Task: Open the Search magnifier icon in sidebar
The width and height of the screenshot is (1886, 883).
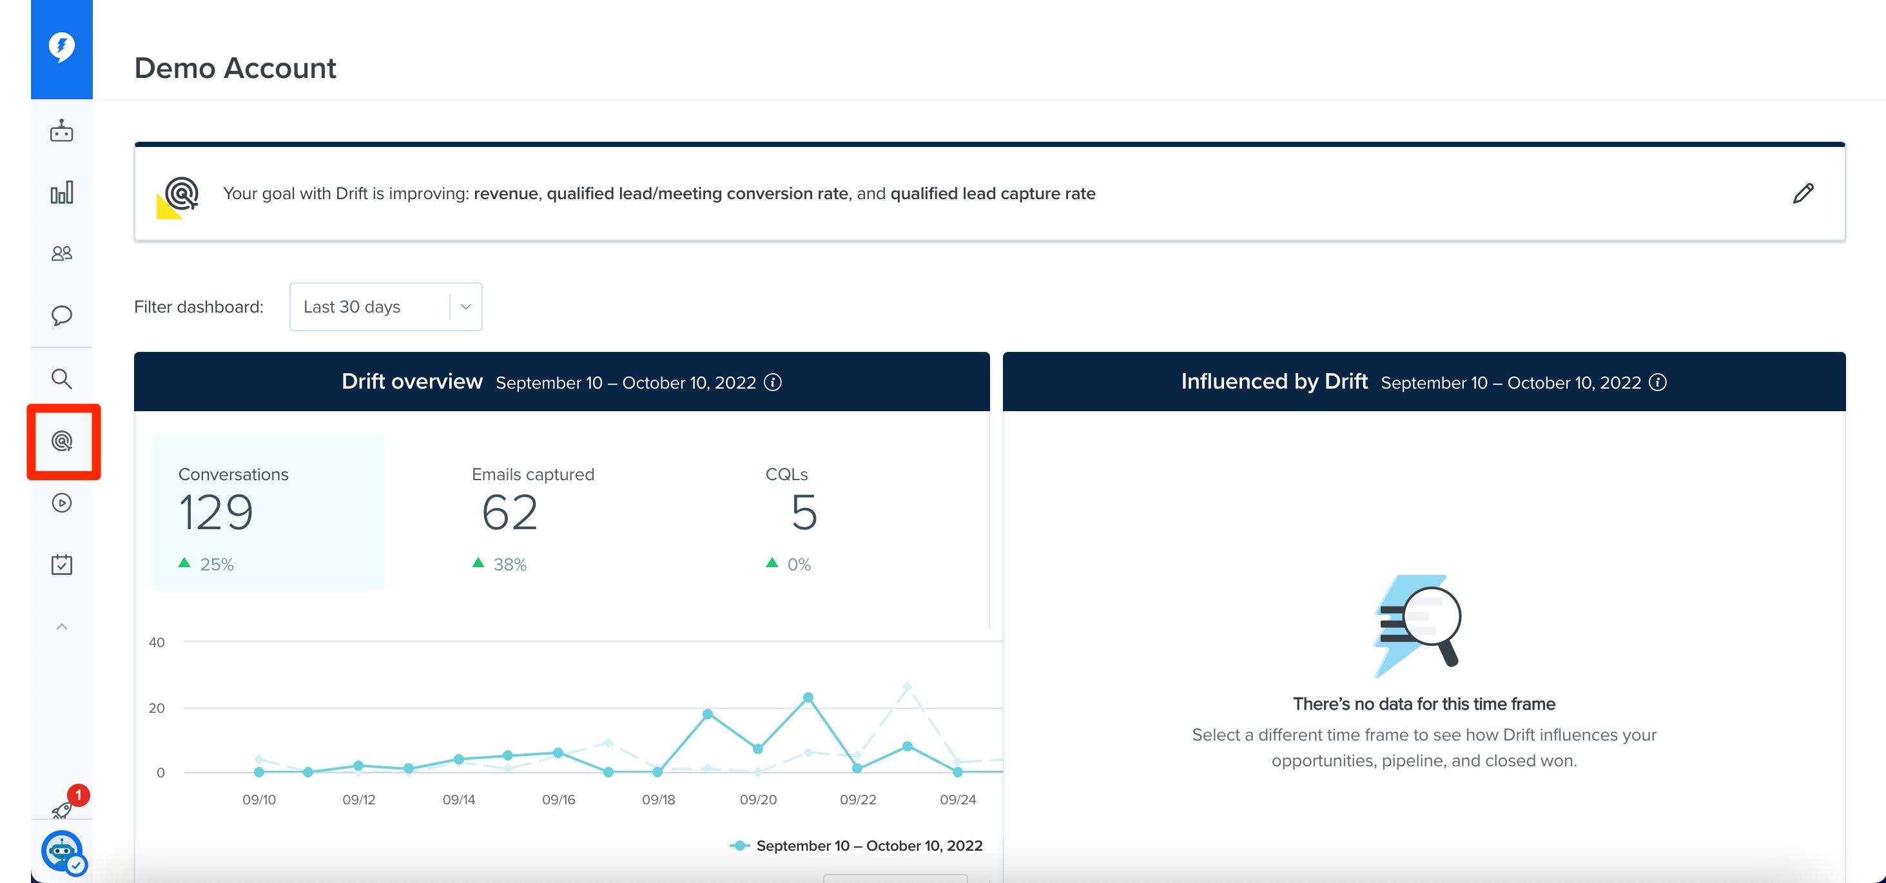Action: click(61, 378)
